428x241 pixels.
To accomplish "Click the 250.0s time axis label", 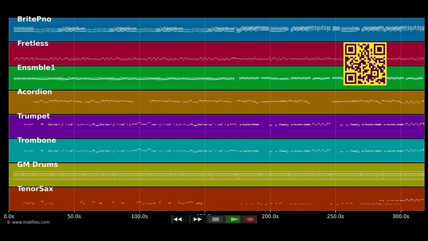I will (335, 217).
